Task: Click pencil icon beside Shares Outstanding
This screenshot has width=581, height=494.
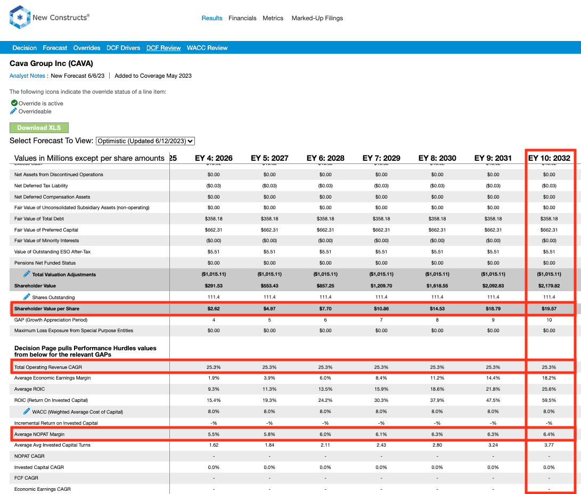Action: pyautogui.click(x=27, y=297)
